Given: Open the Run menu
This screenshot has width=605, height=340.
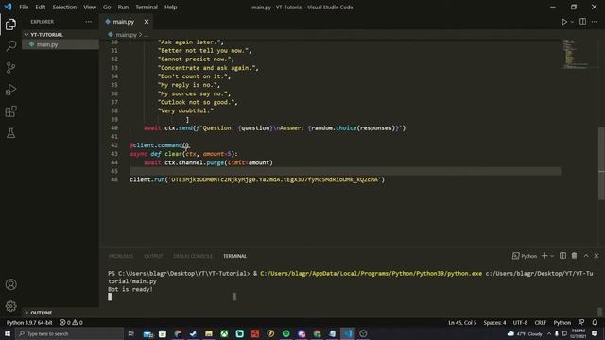Looking at the screenshot, I should pyautogui.click(x=123, y=7).
